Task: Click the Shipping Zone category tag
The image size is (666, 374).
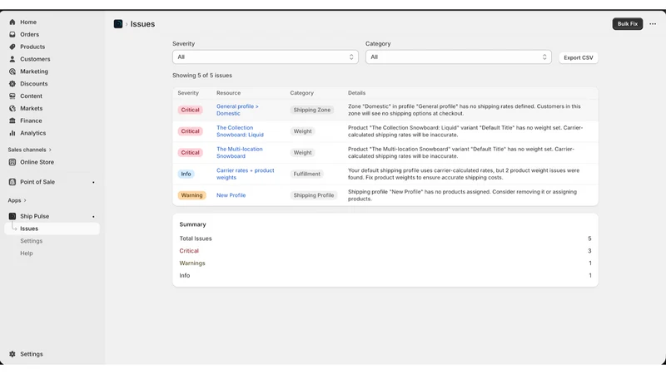Action: click(311, 110)
